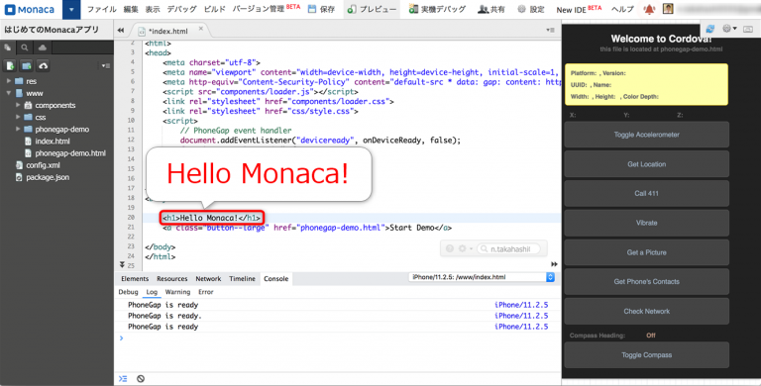Open the 表示 menu
Screen dimensions: 761x386
[x=153, y=10]
